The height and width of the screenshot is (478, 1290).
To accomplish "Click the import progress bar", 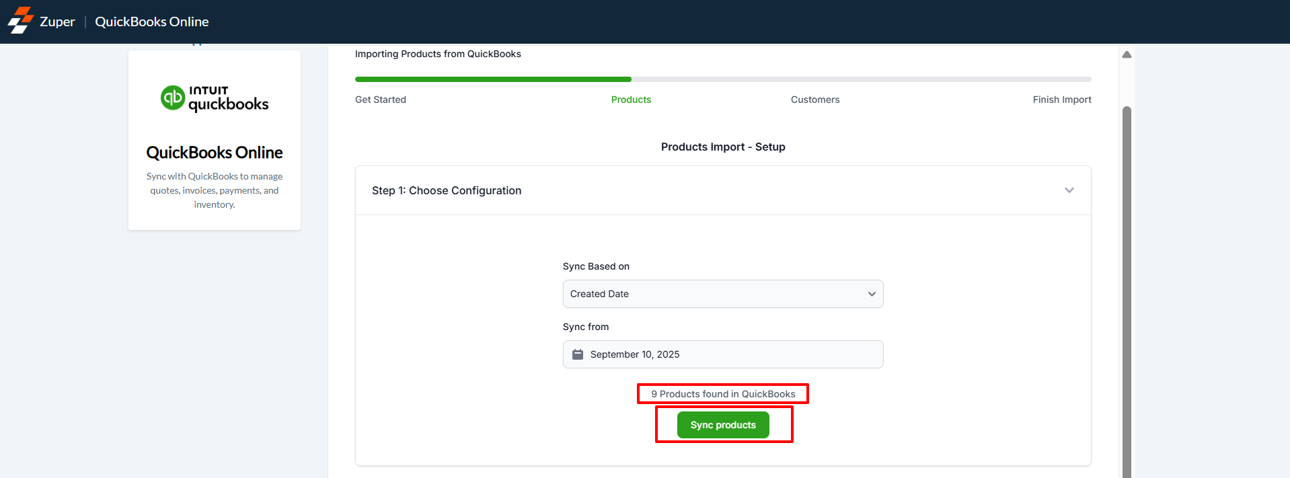I will coord(723,79).
